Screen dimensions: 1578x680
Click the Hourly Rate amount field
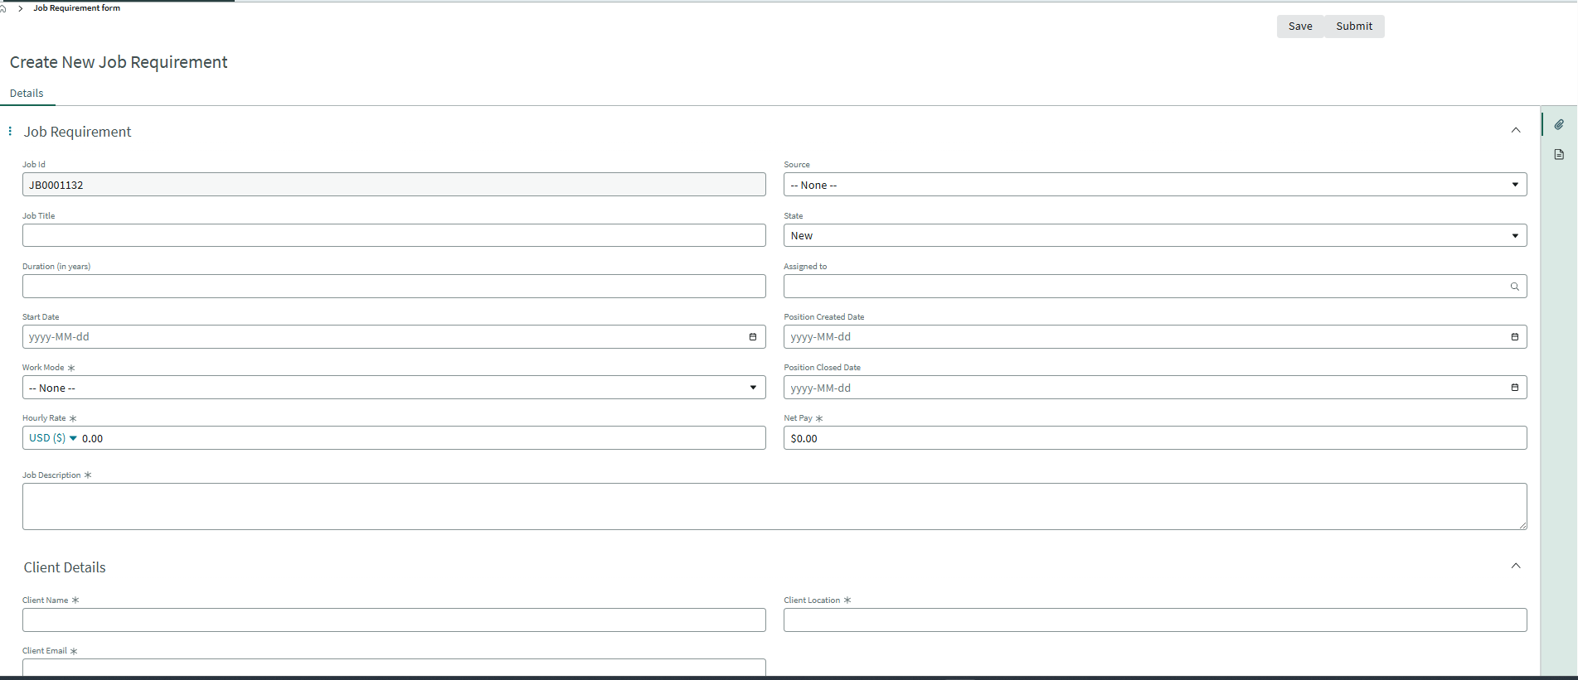(x=421, y=438)
